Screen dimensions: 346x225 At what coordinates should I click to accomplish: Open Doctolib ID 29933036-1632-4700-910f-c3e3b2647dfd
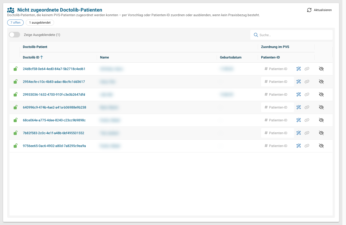coord(54,94)
